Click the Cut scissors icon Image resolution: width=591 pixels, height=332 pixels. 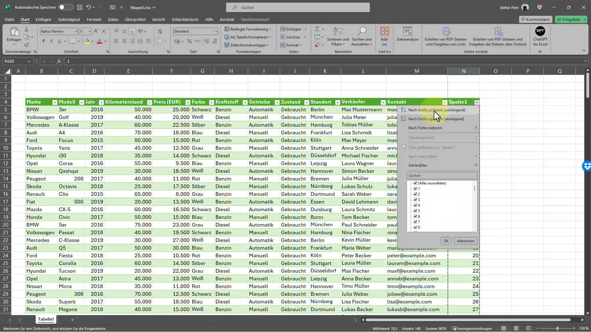tap(26, 29)
